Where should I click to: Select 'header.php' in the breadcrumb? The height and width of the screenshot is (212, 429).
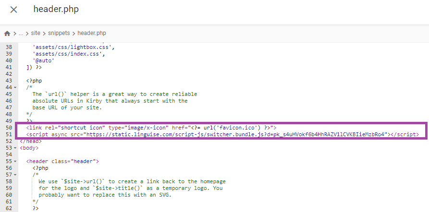click(92, 33)
